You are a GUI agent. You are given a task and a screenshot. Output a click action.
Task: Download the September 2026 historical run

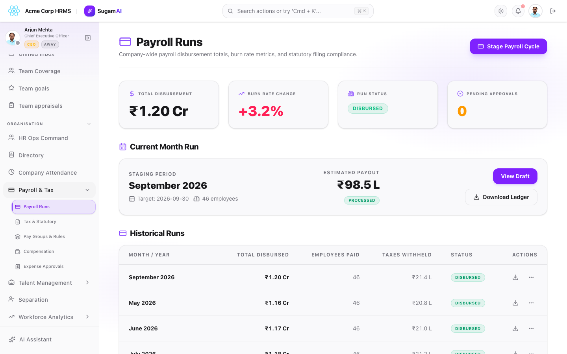tap(515, 277)
